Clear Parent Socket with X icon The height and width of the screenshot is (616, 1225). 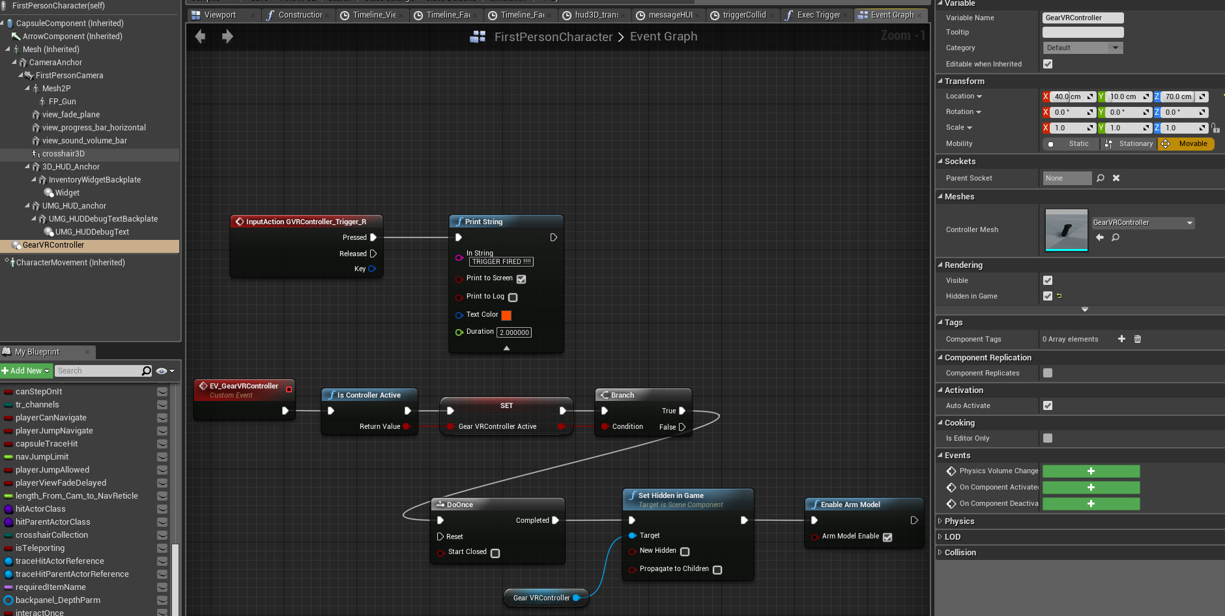coord(1116,178)
